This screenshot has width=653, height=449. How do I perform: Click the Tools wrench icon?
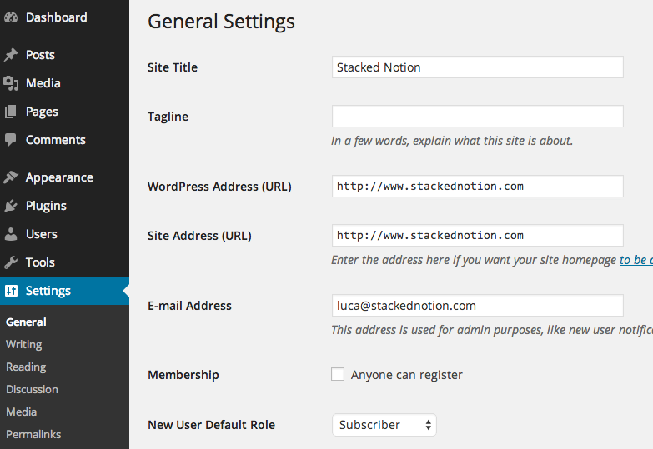11,262
